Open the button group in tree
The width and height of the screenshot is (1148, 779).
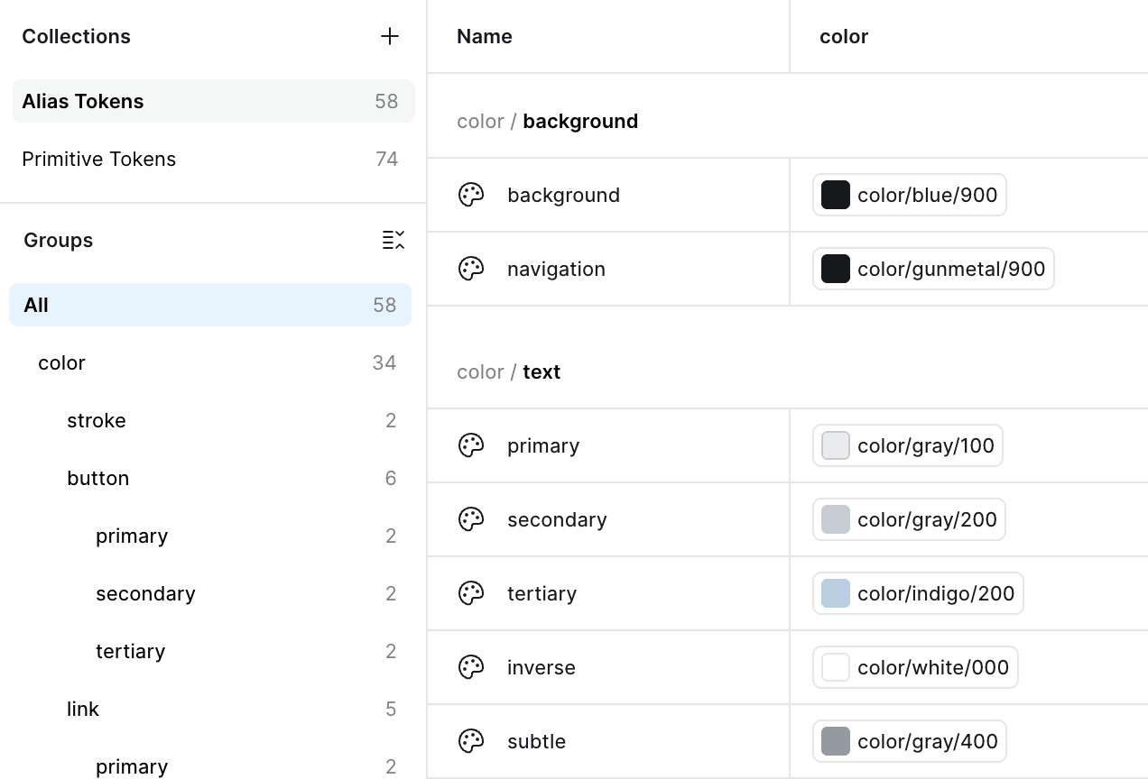(98, 478)
